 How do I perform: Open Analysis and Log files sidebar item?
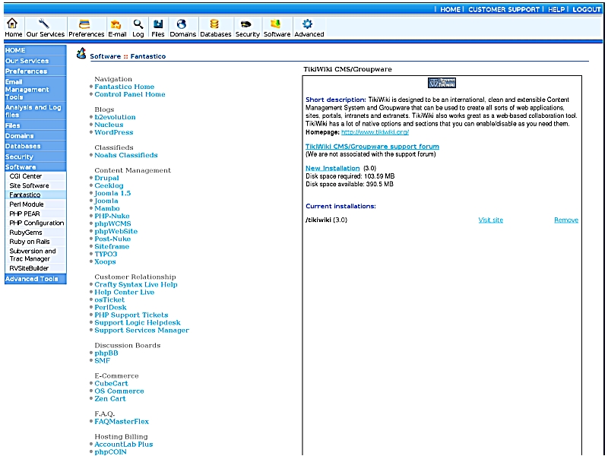pyautogui.click(x=35, y=111)
